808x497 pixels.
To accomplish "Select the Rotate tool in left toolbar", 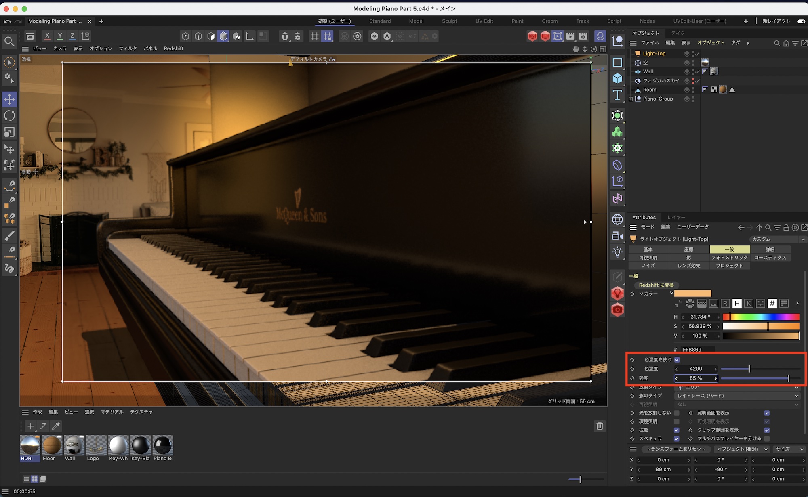I will (x=9, y=116).
